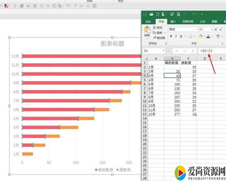Click the Insert Function fx button
Image resolution: width=226 pixels, height=181 pixels.
pyautogui.click(x=193, y=51)
